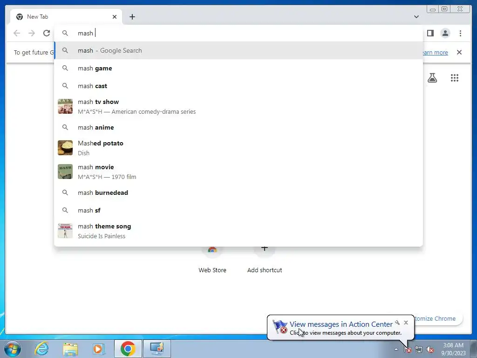The height and width of the screenshot is (358, 477).
Task: Click the taskbar clock showing 3:08 AM
Action: tap(453, 349)
